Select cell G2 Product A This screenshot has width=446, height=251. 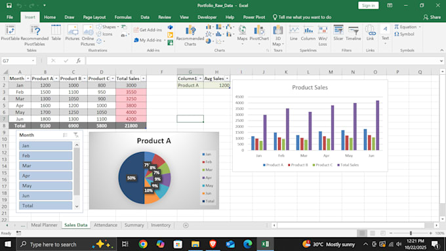(190, 85)
